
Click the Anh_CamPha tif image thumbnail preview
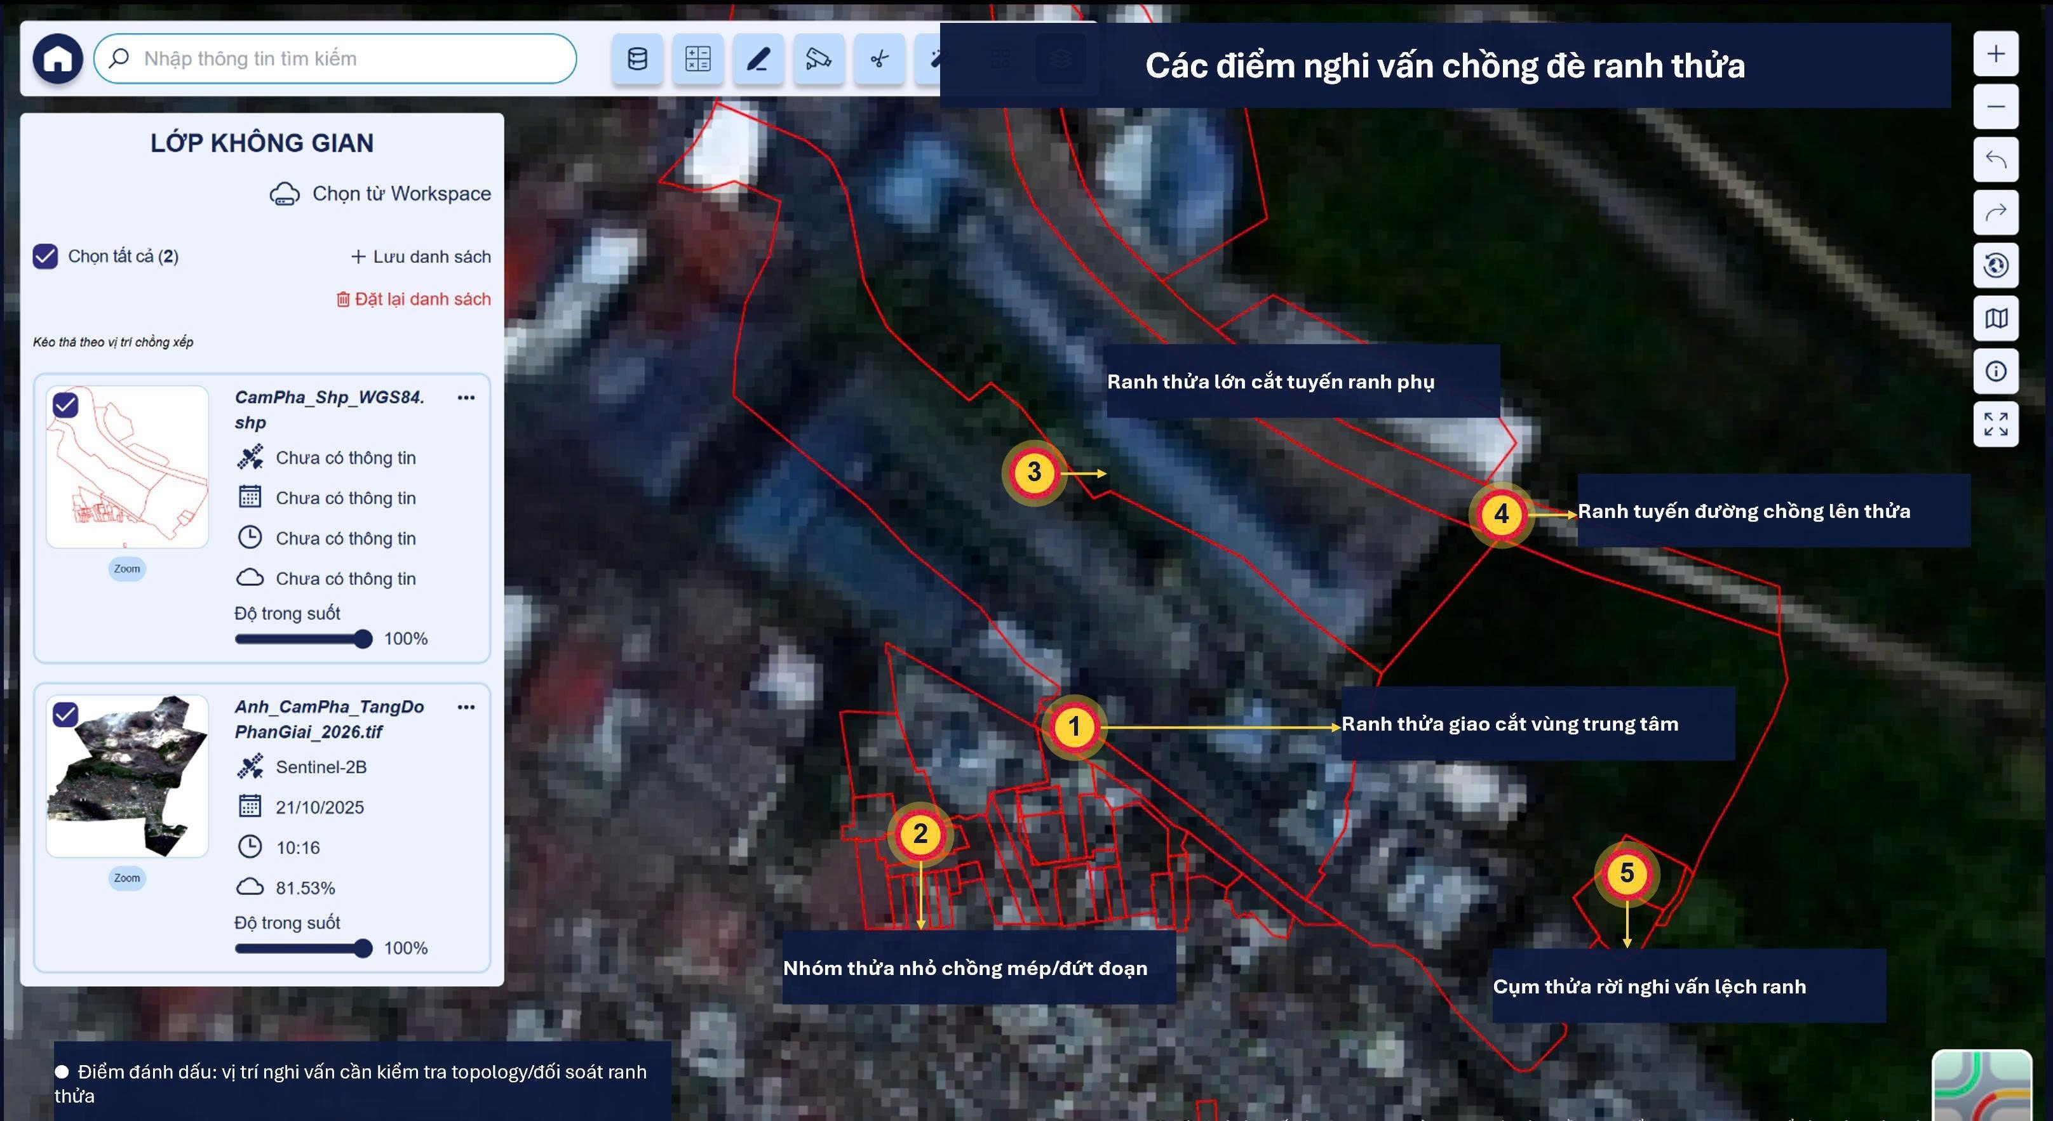tap(128, 776)
